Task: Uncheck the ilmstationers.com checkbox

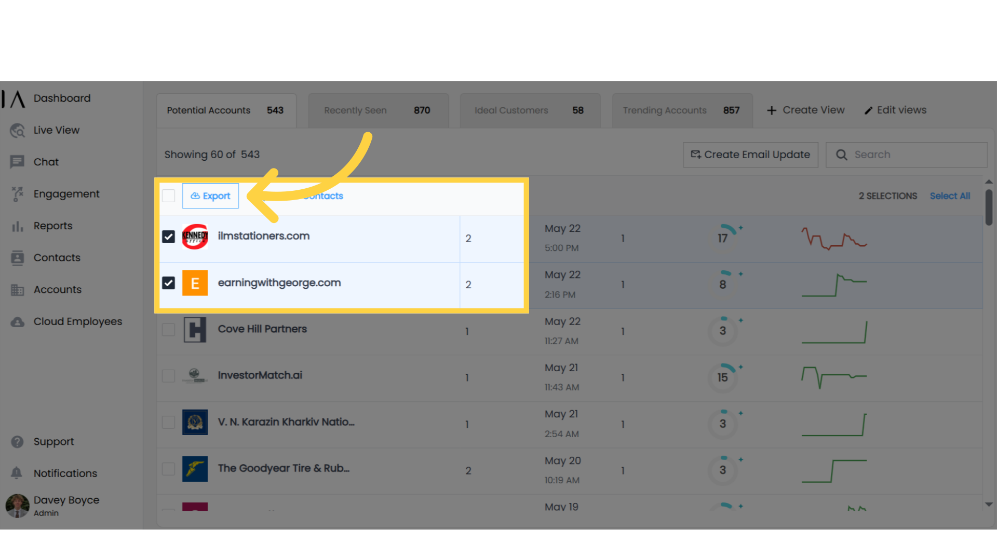Action: pyautogui.click(x=168, y=236)
